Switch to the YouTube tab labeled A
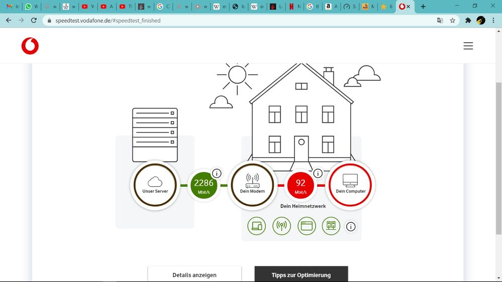Screen dimensions: 502x282 (107, 7)
